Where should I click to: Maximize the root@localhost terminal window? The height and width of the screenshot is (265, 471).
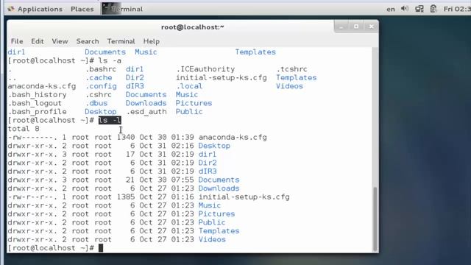(356, 26)
